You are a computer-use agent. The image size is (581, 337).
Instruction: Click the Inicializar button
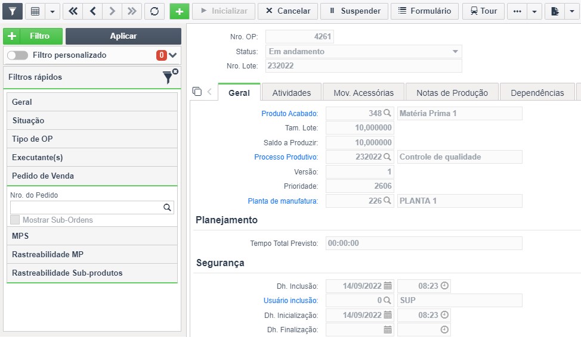[x=224, y=11]
